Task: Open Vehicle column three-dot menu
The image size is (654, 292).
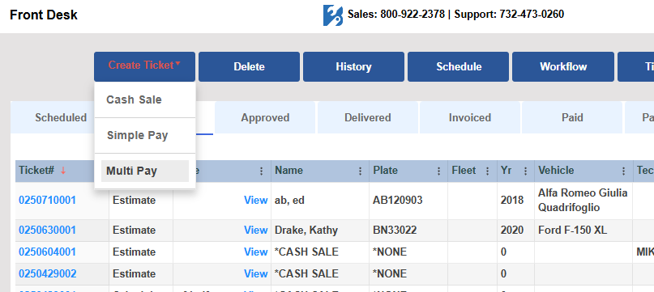Action: coord(623,171)
